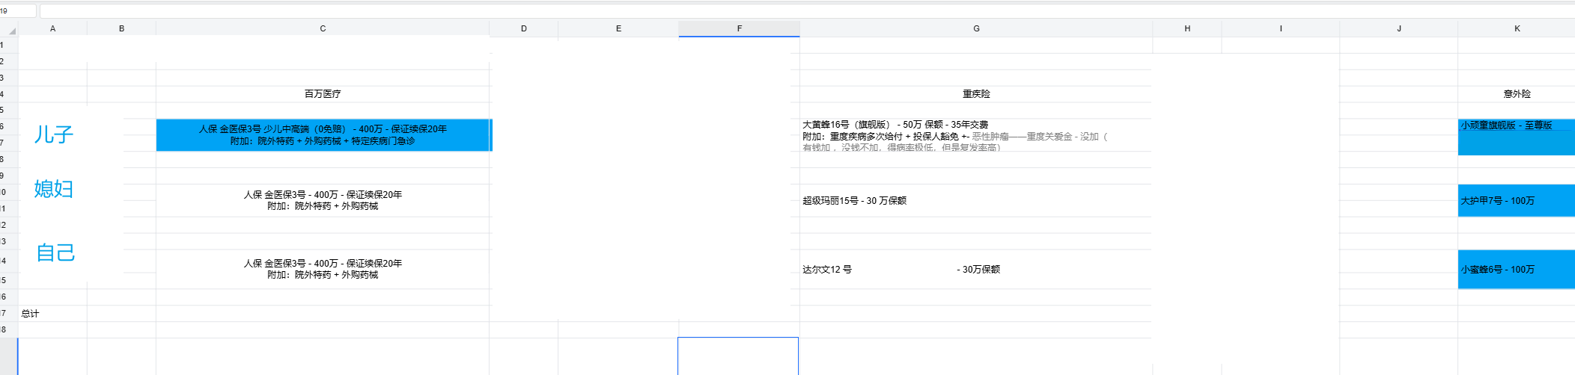This screenshot has width=1575, height=375.
Task: Select column D header
Action: coord(524,28)
